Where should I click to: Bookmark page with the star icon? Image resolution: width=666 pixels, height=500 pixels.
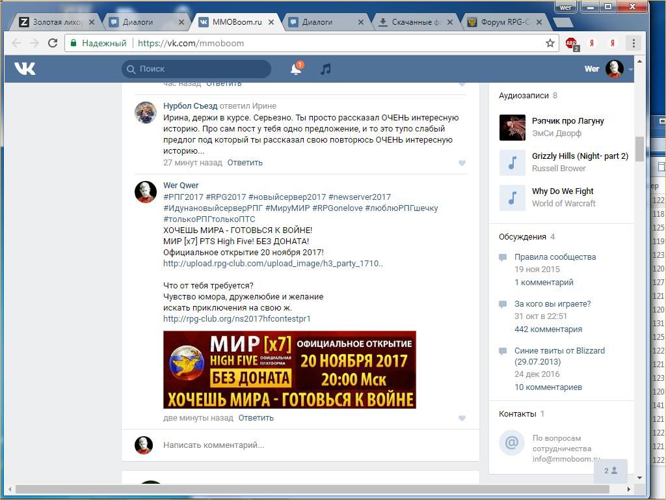[x=550, y=44]
